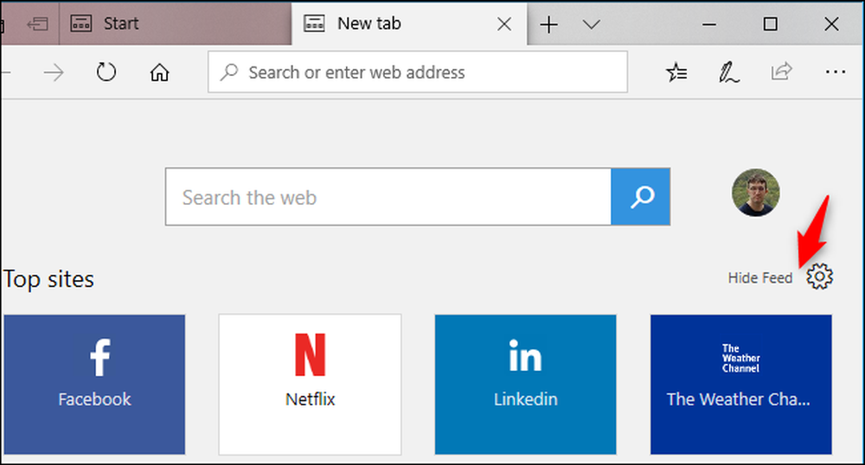Open the Linkedin top site tile

point(525,385)
